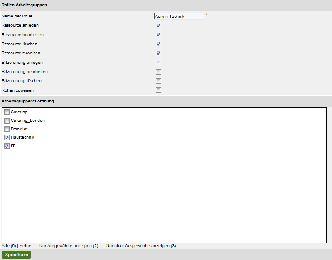This screenshot has height=260, width=332.
Task: Enable the Sitzordnung anlegen checkbox
Action: (x=158, y=62)
